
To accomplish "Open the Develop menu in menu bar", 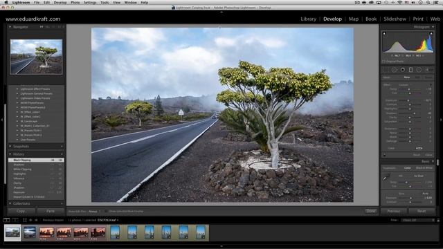I will point(60,3).
